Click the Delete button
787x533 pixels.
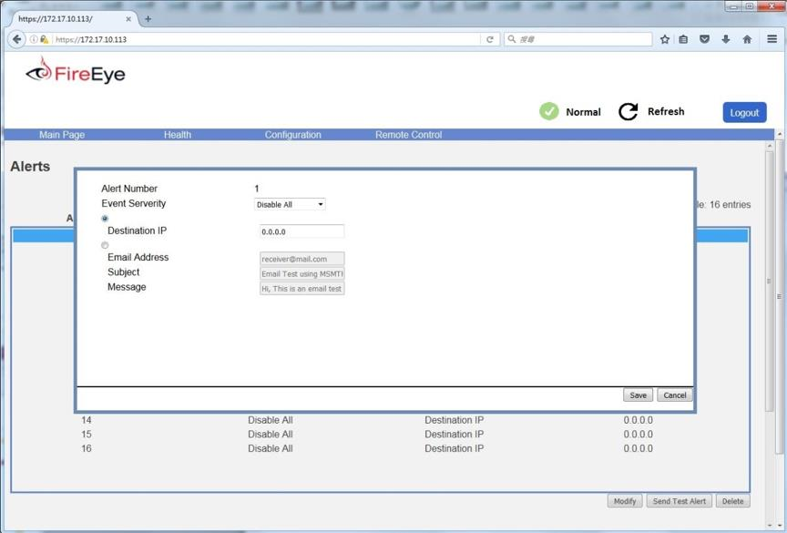click(x=732, y=501)
